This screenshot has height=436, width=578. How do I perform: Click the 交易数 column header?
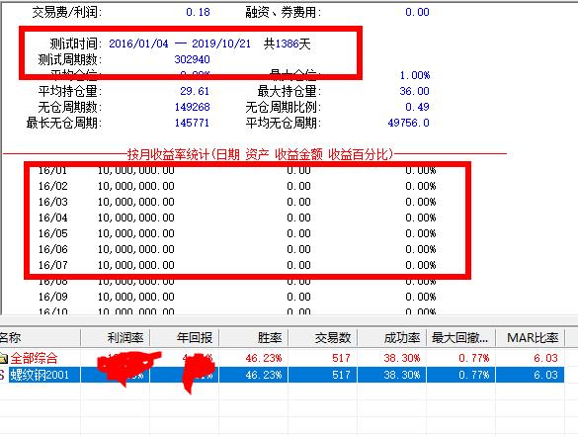(x=323, y=337)
